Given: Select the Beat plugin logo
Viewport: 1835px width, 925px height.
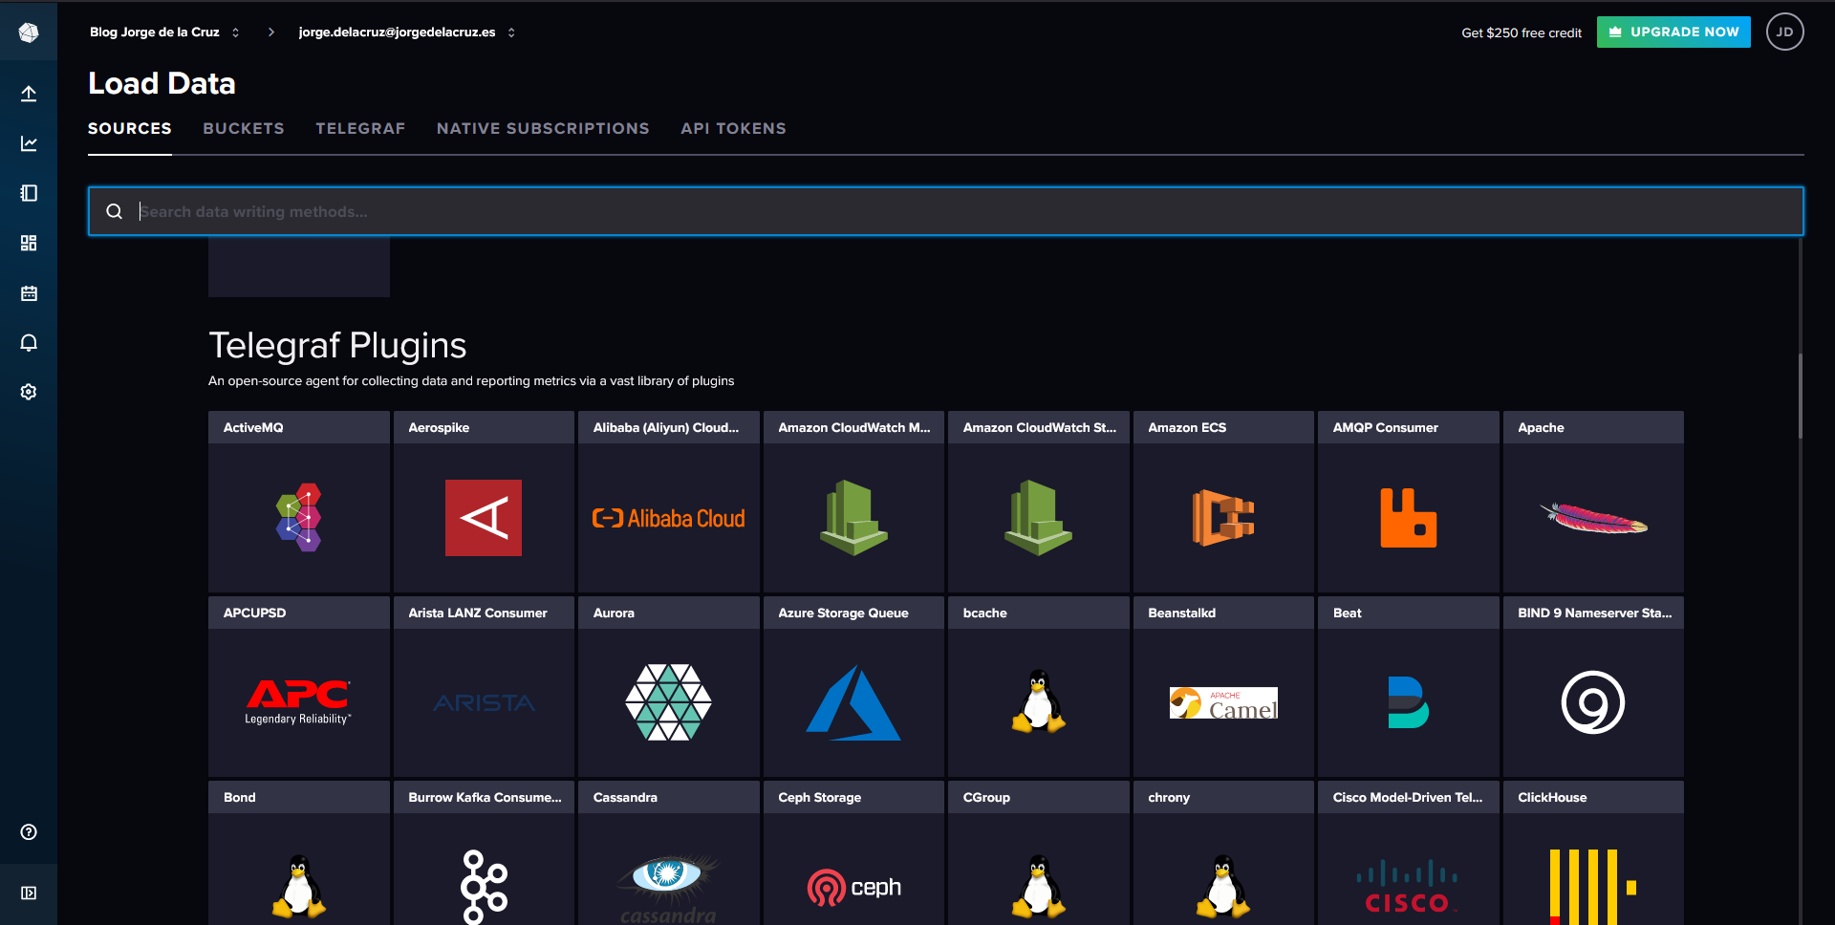Looking at the screenshot, I should coord(1408,702).
